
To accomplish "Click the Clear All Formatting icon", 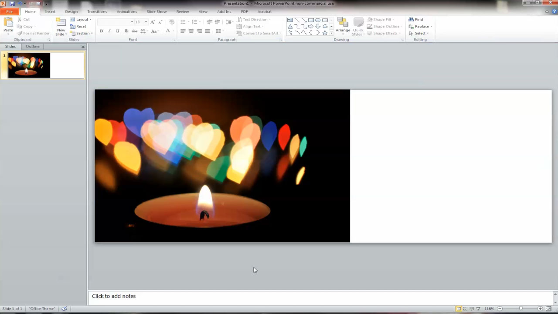I will 171,22.
